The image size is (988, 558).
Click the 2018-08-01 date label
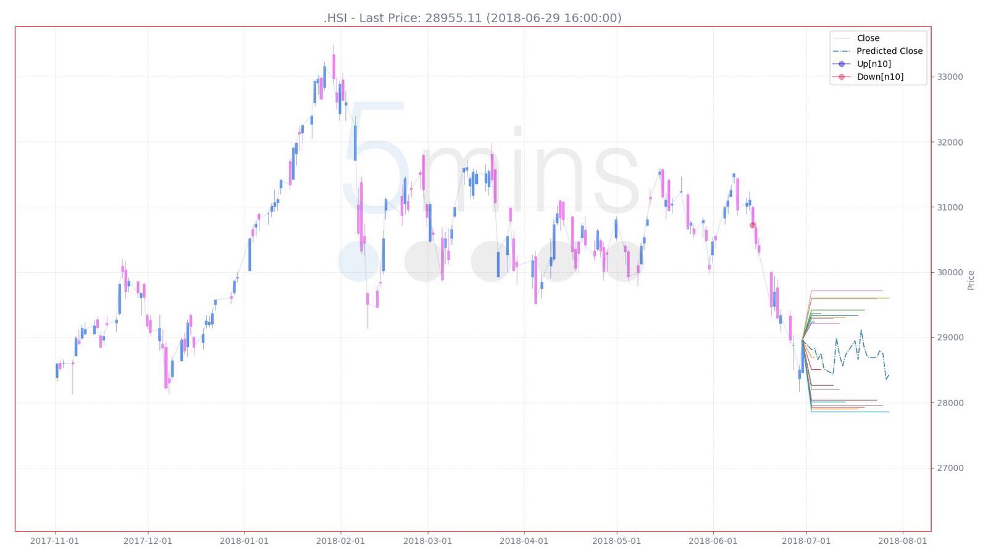[902, 541]
